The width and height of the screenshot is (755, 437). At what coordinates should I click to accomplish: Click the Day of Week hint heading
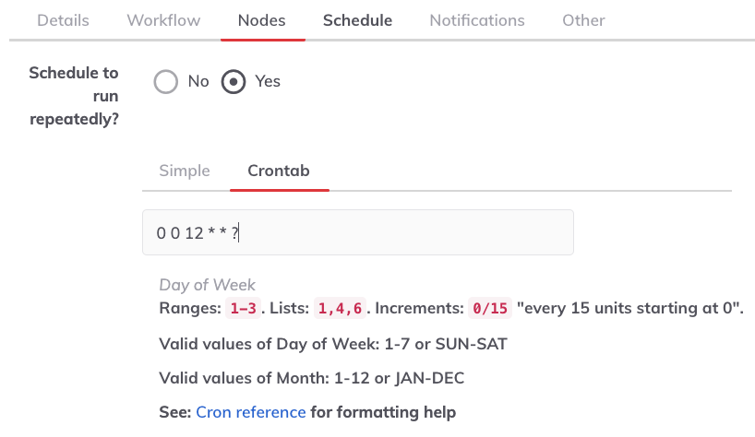pos(207,285)
